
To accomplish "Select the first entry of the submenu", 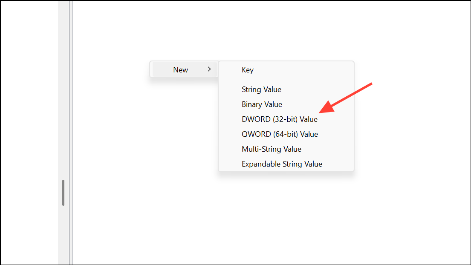I will 248,70.
